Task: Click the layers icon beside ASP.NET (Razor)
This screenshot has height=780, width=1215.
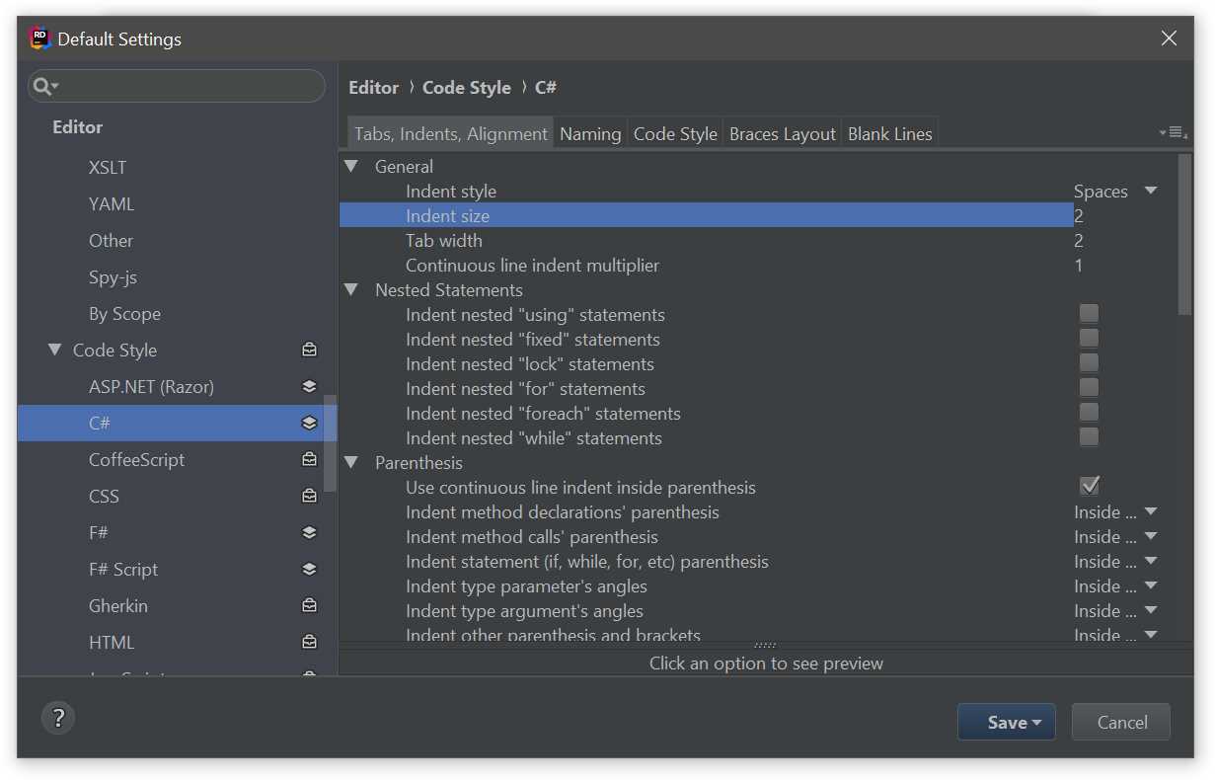Action: 309,387
